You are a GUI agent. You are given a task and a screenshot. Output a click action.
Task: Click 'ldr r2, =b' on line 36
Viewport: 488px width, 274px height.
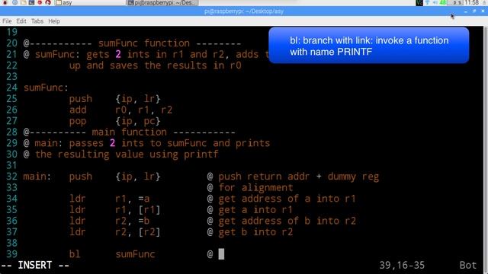[109, 221]
